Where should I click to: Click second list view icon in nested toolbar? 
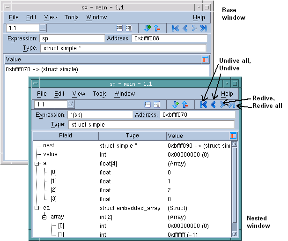157,105
